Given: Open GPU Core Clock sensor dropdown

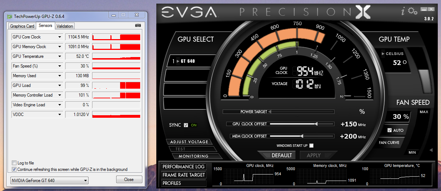Looking at the screenshot, I should pyautogui.click(x=60, y=37).
